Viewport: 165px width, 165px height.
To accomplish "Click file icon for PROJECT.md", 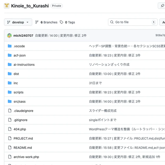I will [x=10, y=138].
